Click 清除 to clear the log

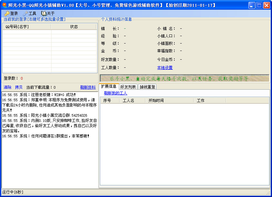coord(7,87)
